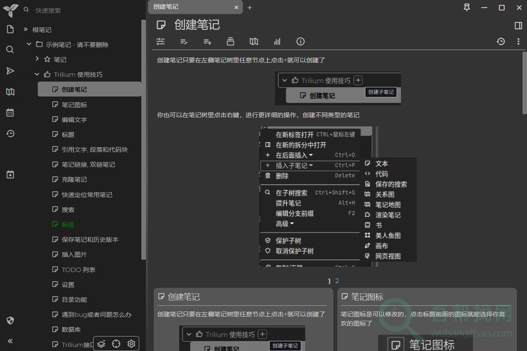Add a new tab with plus button
The height and width of the screenshot is (351, 527).
pos(249,7)
